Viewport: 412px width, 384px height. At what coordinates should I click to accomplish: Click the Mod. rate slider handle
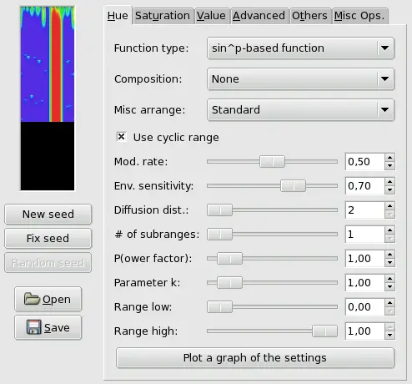click(x=273, y=161)
